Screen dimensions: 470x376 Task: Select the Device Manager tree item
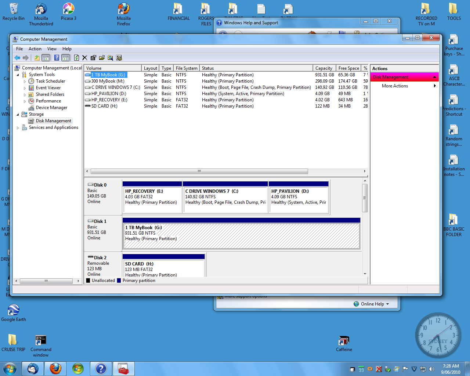point(51,108)
